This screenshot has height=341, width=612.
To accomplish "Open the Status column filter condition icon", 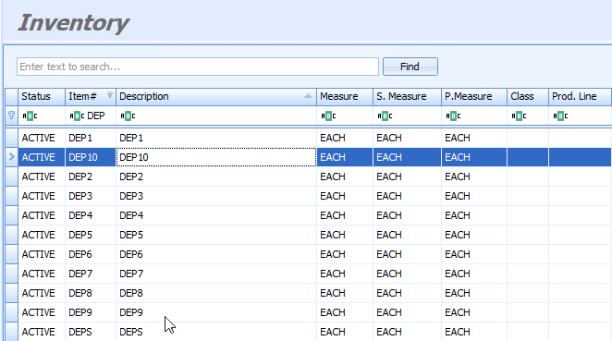I will click(30, 116).
